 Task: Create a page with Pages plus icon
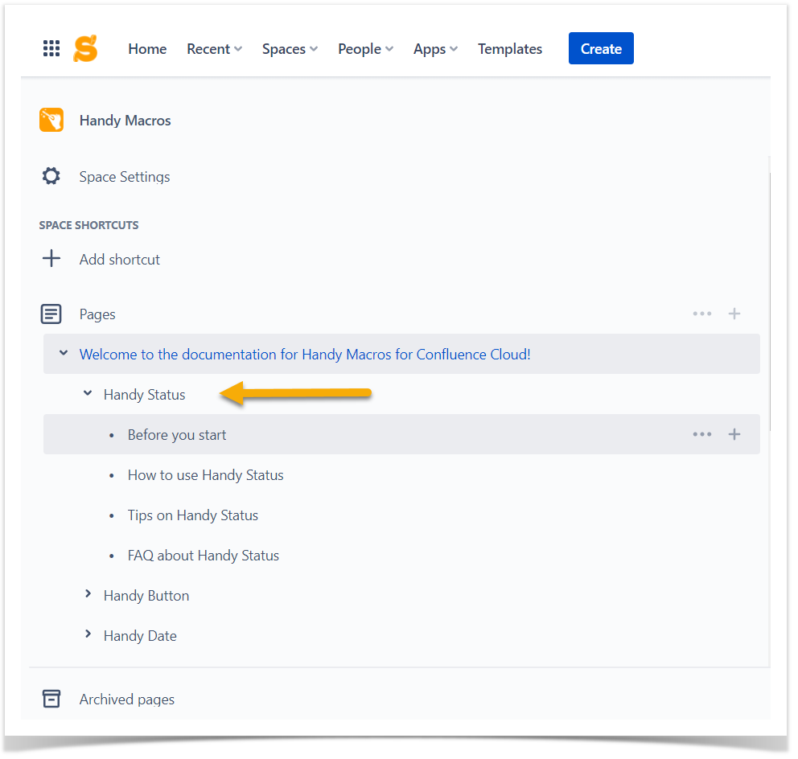click(734, 314)
